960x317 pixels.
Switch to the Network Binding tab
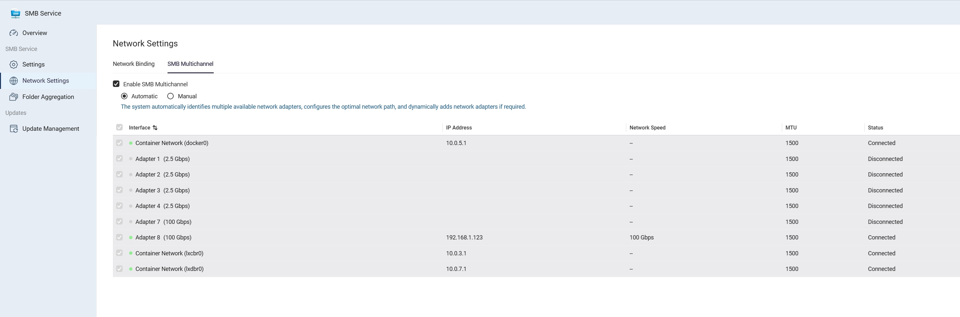coord(133,64)
